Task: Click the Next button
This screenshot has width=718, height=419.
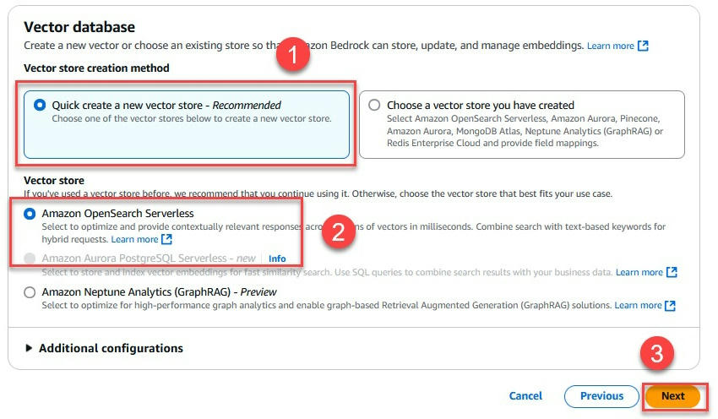Action: [672, 395]
